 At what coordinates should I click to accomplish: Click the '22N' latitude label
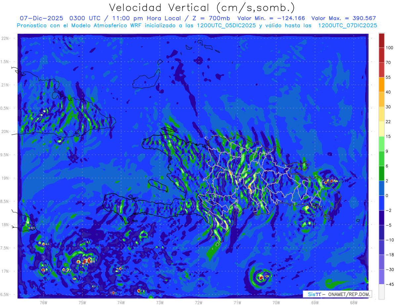click(5, 38)
